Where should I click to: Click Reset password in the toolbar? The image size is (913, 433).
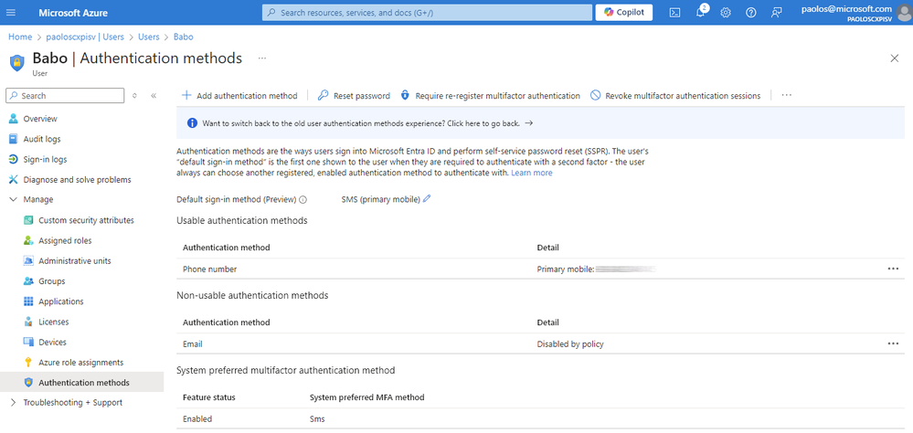(x=354, y=95)
